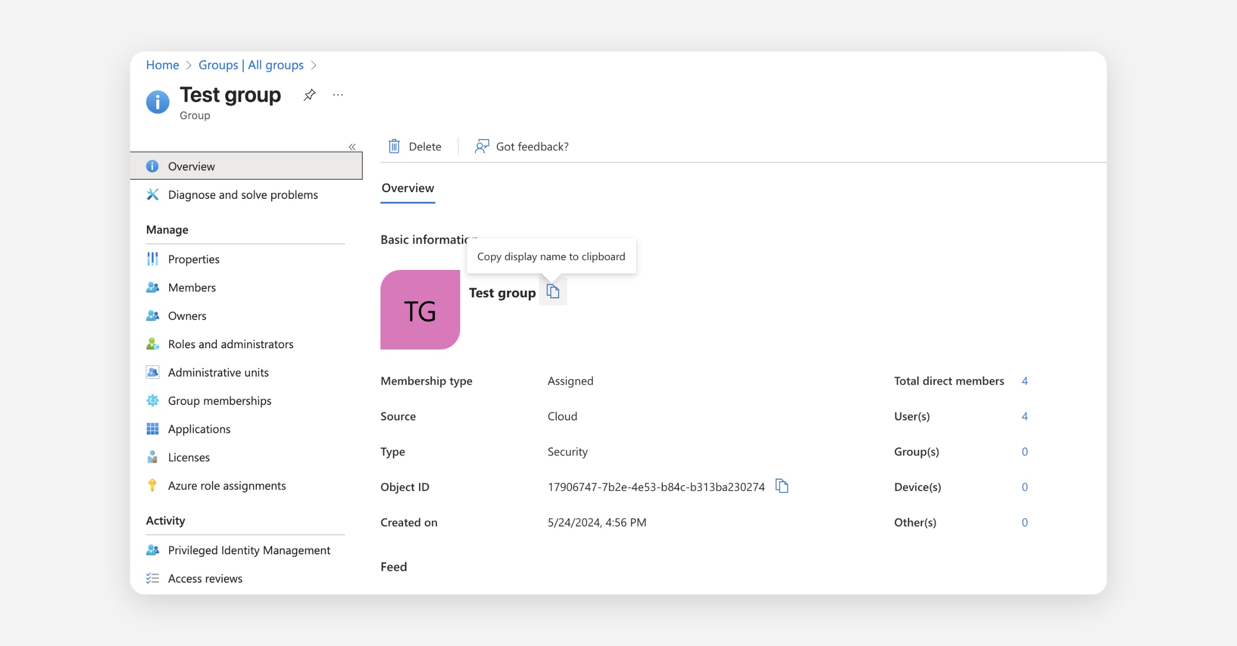
Task: Click the Properties sliders icon
Action: (153, 259)
